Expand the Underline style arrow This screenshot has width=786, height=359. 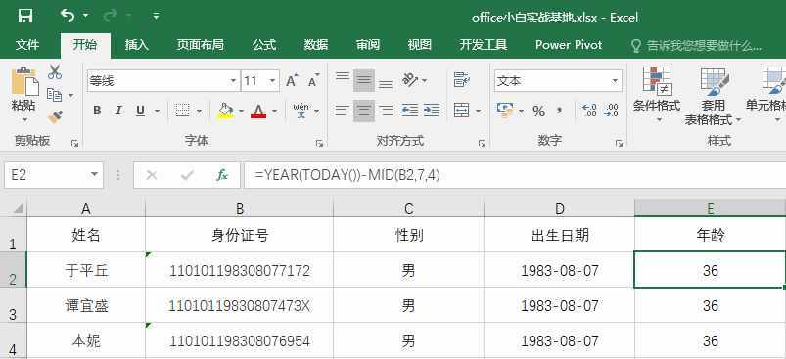(x=157, y=111)
